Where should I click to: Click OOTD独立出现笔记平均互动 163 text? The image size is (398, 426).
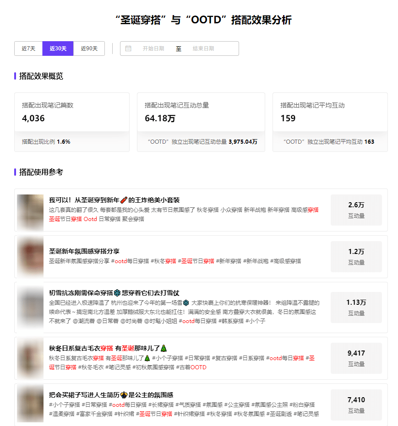329,142
